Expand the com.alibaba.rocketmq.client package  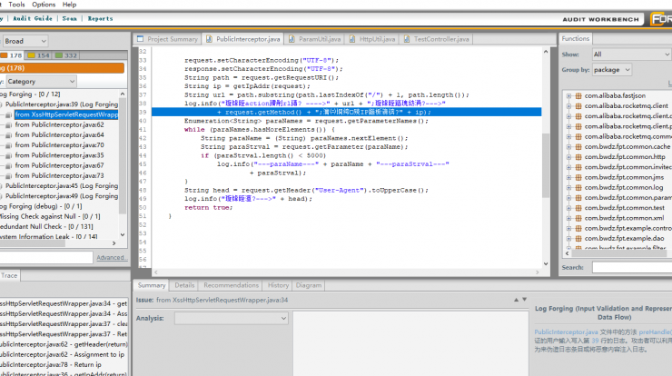(568, 106)
